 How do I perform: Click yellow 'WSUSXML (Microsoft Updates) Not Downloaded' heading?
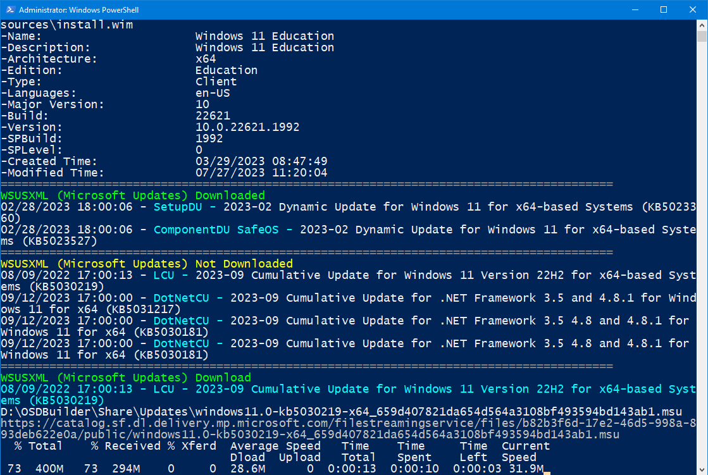pyautogui.click(x=147, y=264)
